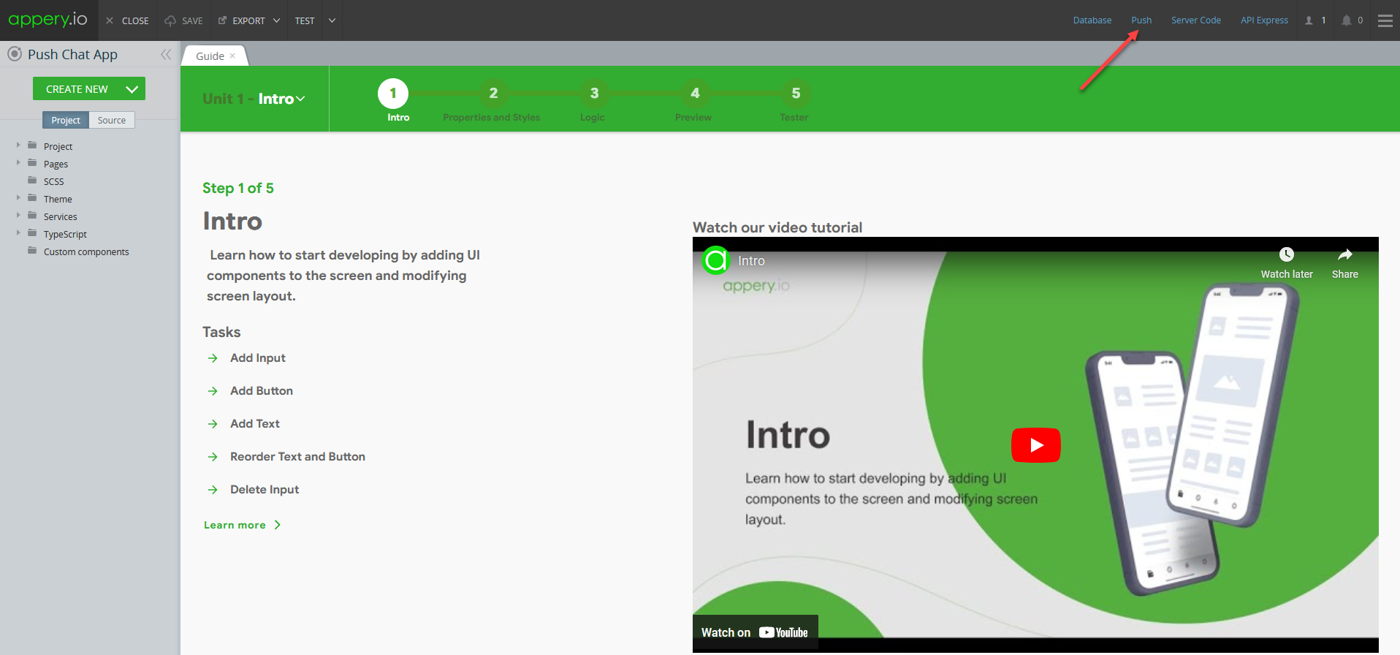Click the video Share icon
The height and width of the screenshot is (655, 1400).
(x=1345, y=254)
